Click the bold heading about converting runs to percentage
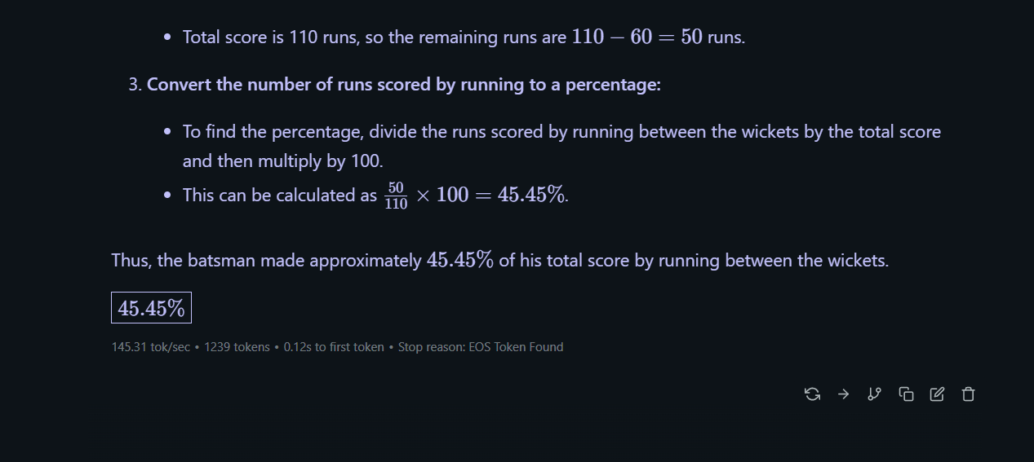Image resolution: width=1034 pixels, height=462 pixels. (403, 85)
